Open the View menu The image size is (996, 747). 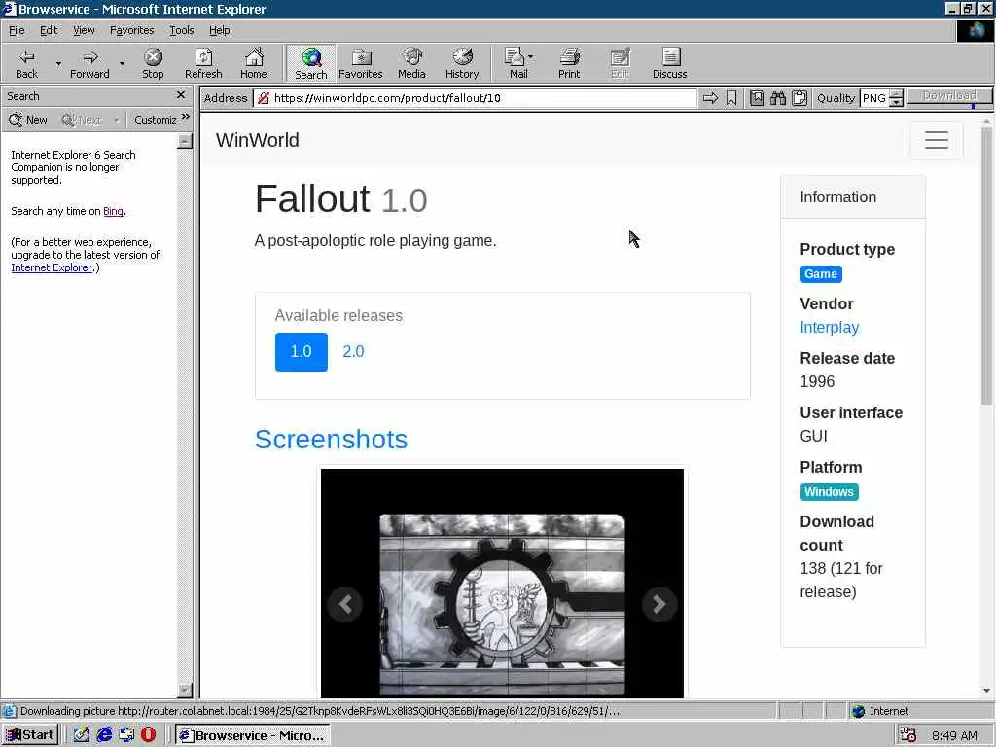[x=84, y=30]
